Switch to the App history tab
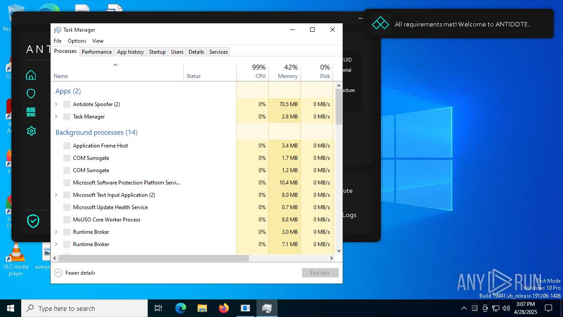The width and height of the screenshot is (563, 317). pos(130,52)
